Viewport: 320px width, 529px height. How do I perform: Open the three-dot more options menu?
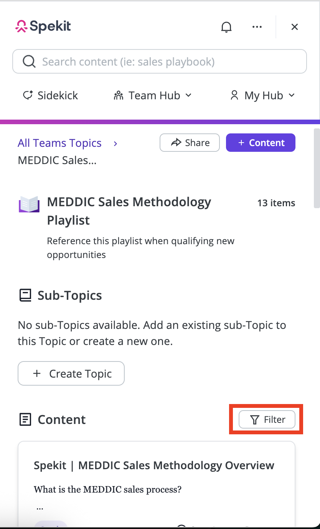coord(257,27)
